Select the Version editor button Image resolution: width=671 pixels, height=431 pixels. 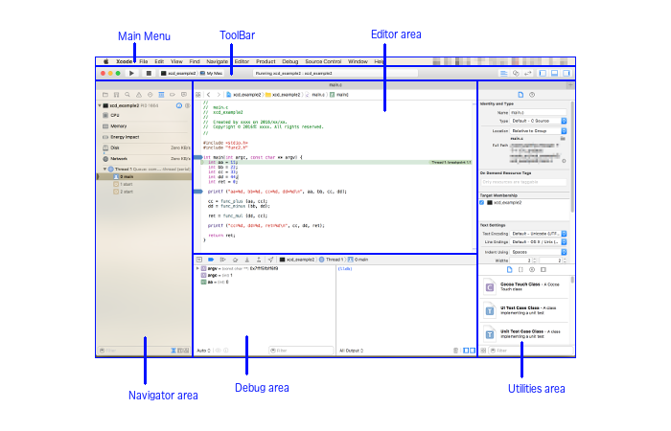[x=527, y=73]
